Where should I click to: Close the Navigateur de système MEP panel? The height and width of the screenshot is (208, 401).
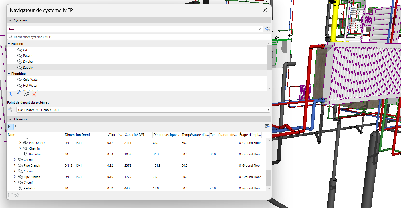click(265, 10)
